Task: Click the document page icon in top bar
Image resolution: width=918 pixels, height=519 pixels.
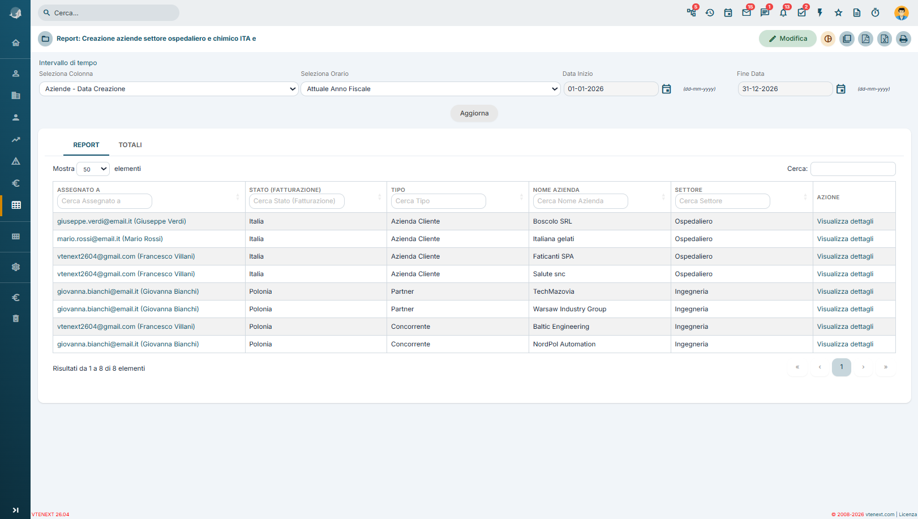Action: tap(857, 12)
